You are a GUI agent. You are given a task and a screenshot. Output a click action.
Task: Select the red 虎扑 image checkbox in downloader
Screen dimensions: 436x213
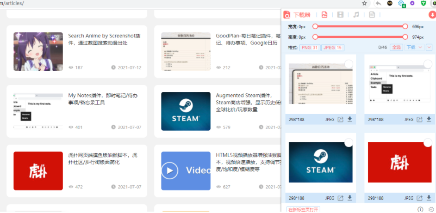click(x=428, y=143)
